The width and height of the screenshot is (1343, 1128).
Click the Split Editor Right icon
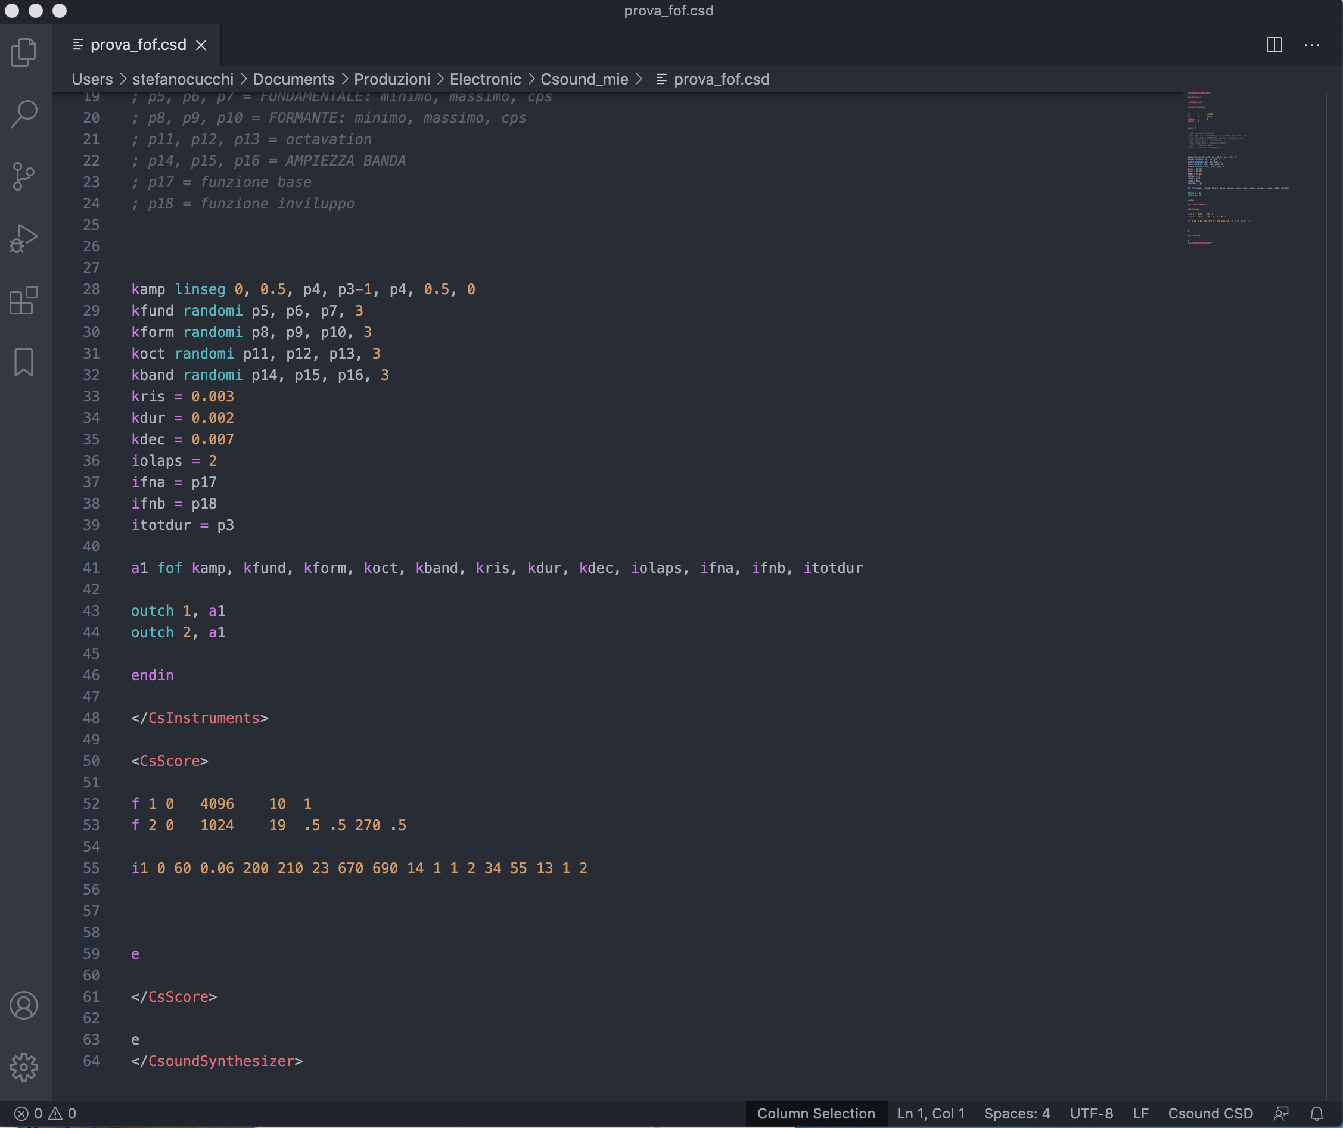1274,45
